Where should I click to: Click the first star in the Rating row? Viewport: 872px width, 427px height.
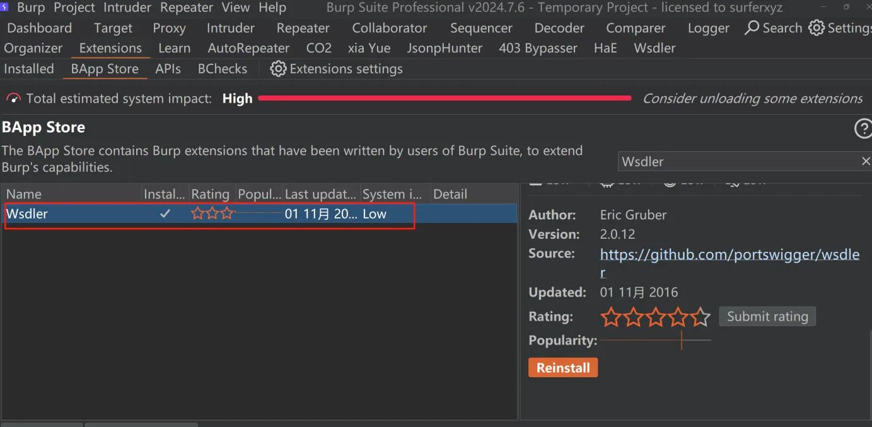pyautogui.click(x=610, y=317)
